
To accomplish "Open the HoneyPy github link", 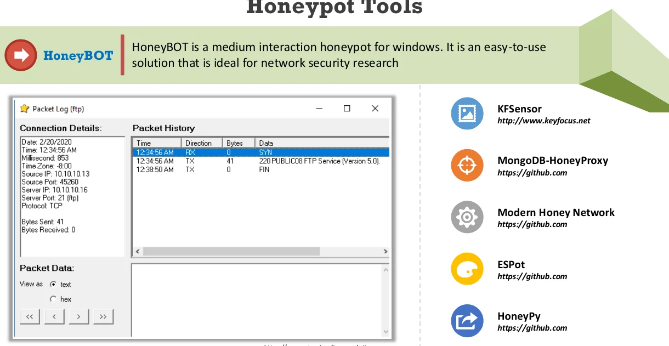I will 532,328.
